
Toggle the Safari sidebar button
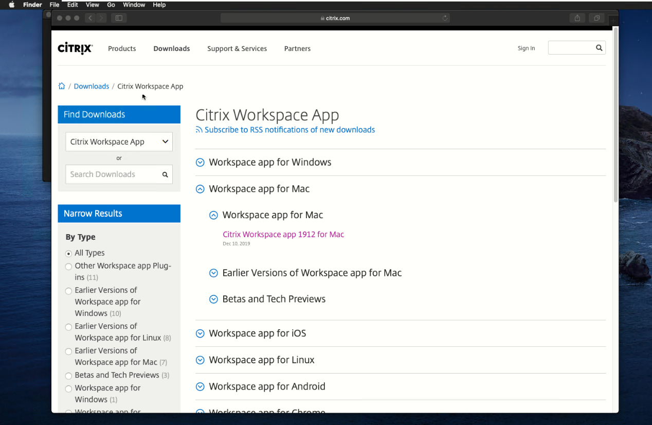pos(119,18)
